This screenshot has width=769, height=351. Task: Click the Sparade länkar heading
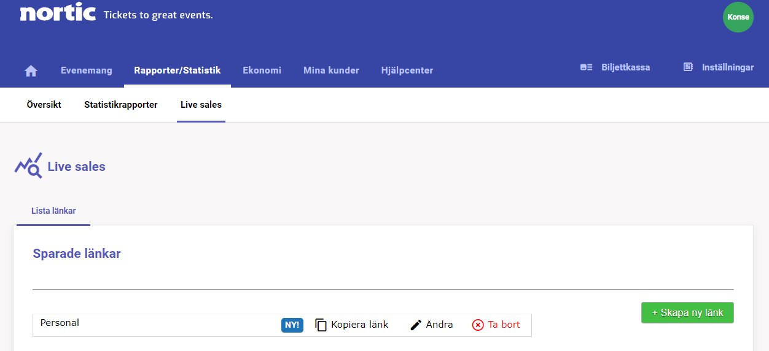(x=77, y=254)
